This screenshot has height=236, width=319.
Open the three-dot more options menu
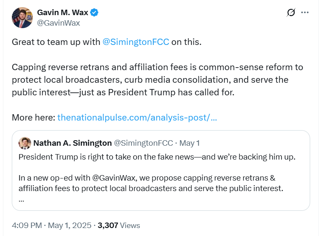tap(305, 13)
